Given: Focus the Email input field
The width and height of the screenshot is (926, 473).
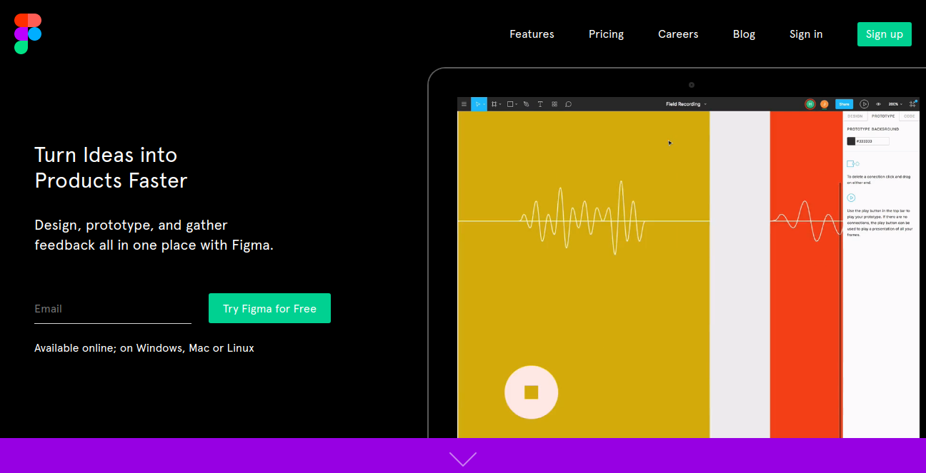Looking at the screenshot, I should tap(113, 309).
